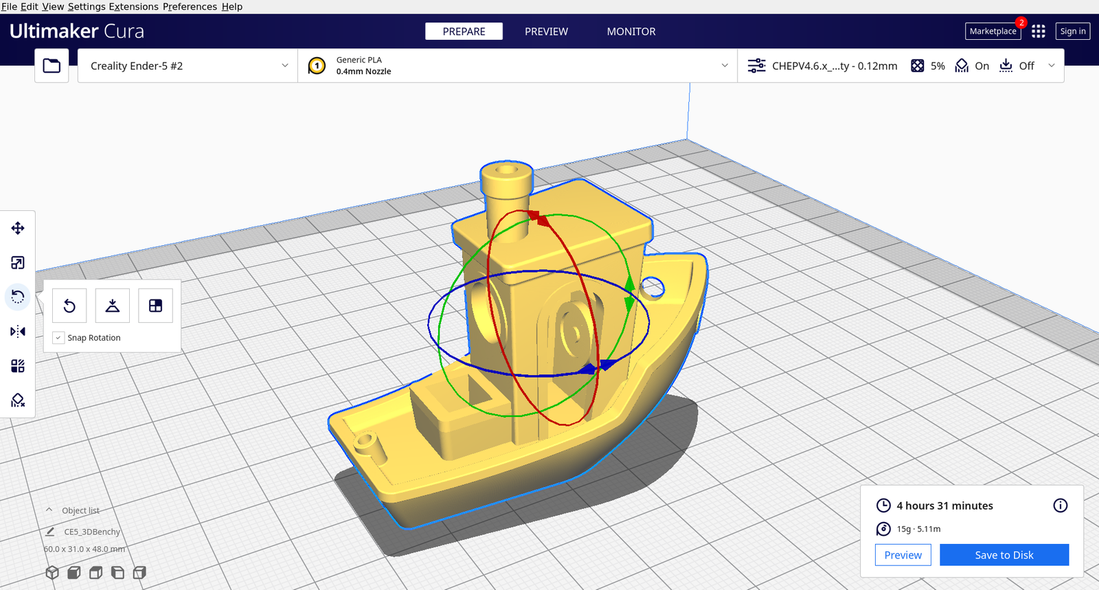The height and width of the screenshot is (590, 1099).
Task: Click the 5% infill icon
Action: (917, 66)
